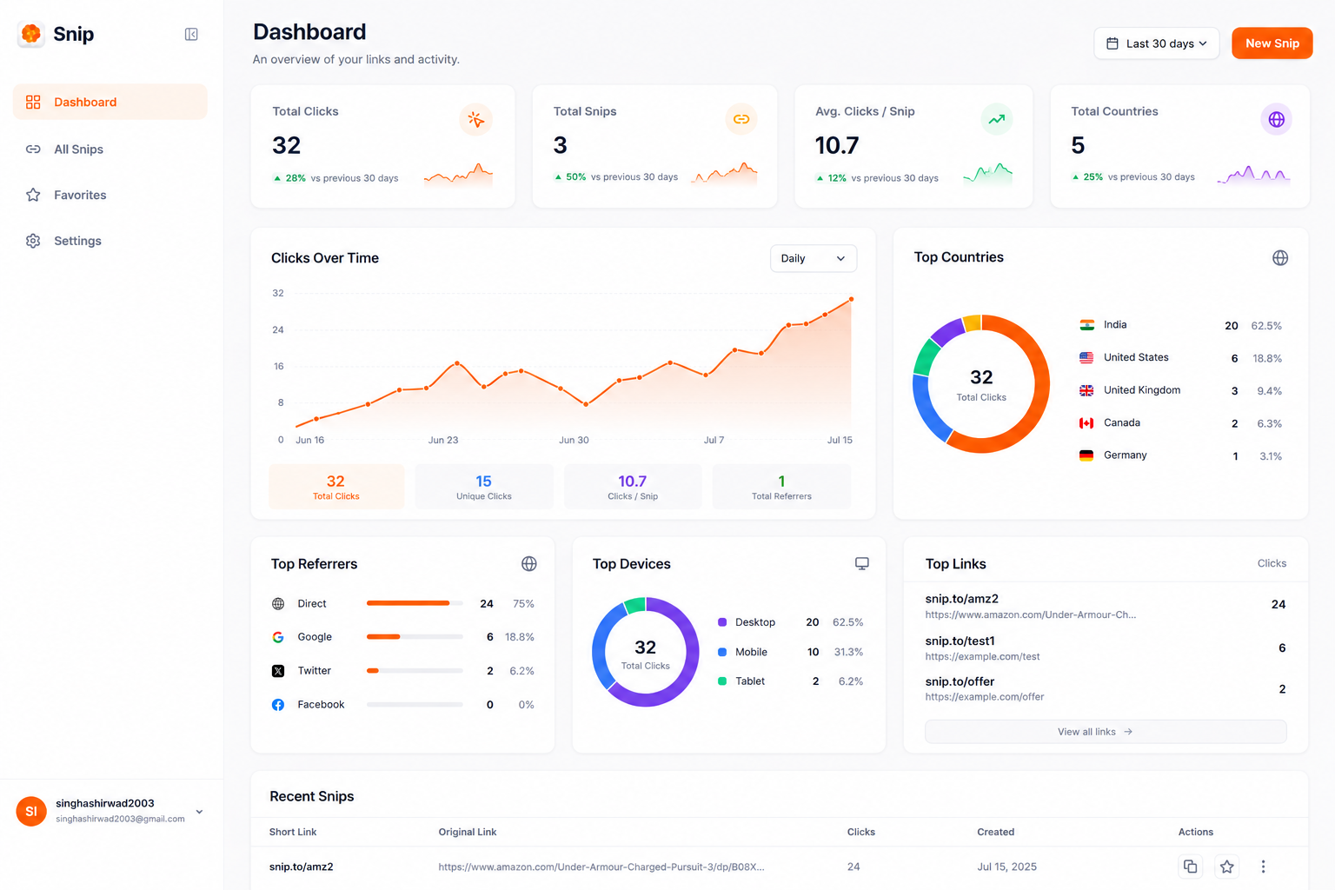Create a New Snip

click(1272, 43)
